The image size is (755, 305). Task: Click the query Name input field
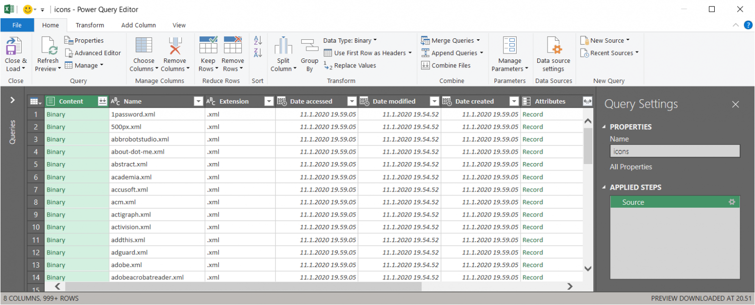tap(675, 151)
